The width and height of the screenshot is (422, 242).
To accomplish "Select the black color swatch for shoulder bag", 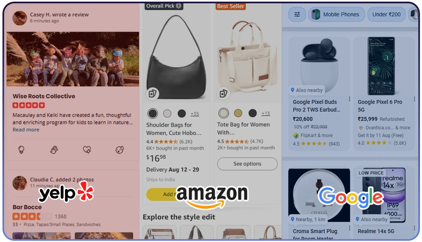I will [x=153, y=113].
